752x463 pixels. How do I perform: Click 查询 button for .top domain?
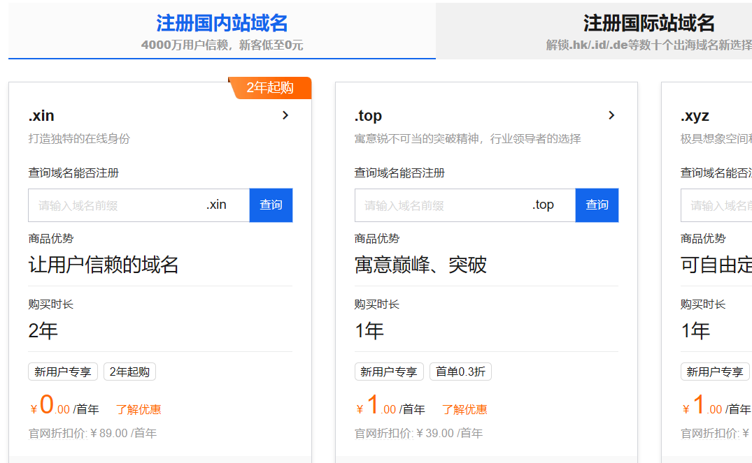tap(597, 205)
